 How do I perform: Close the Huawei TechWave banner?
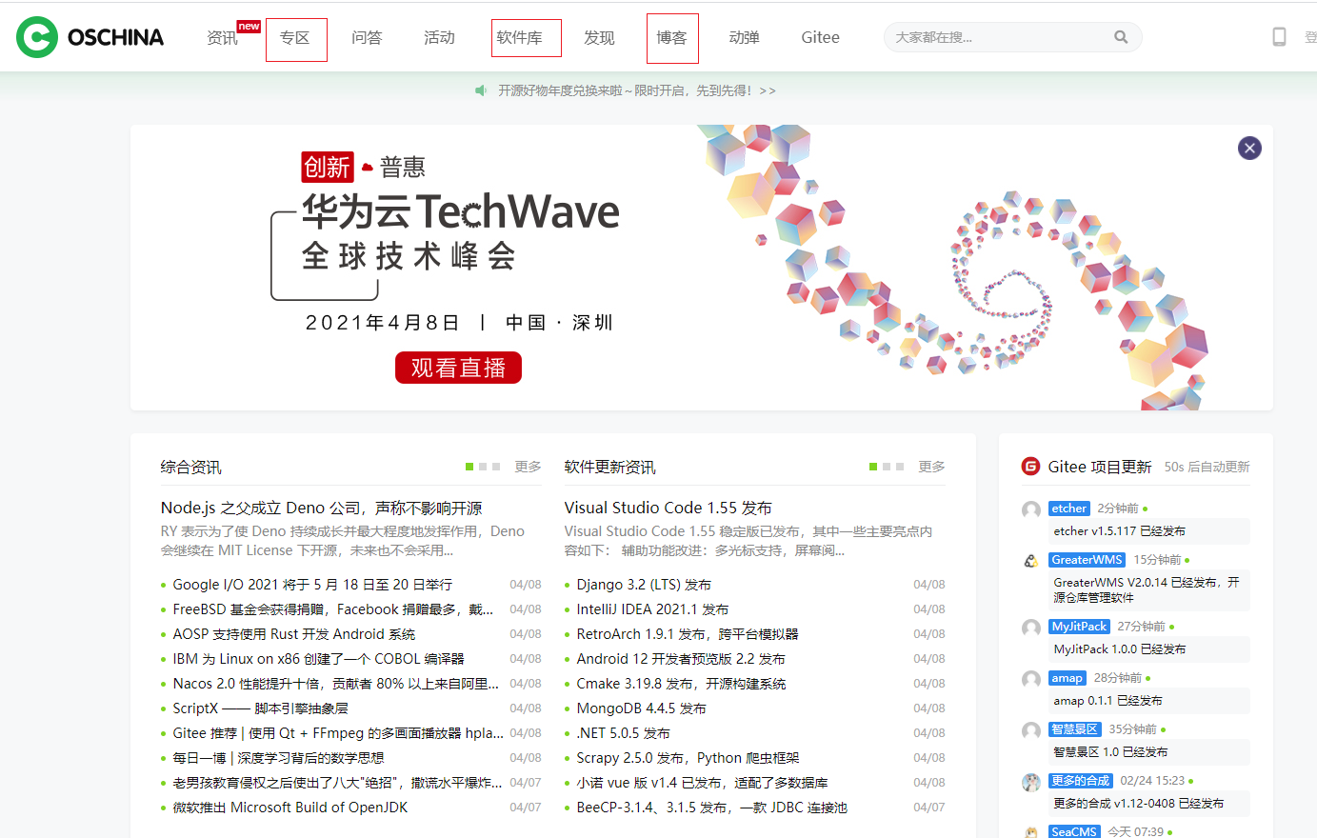point(1249,148)
